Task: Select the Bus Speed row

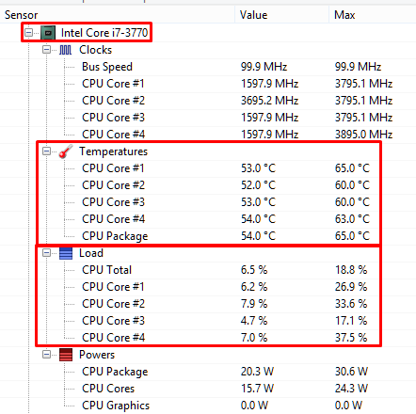Action: pyautogui.click(x=208, y=67)
